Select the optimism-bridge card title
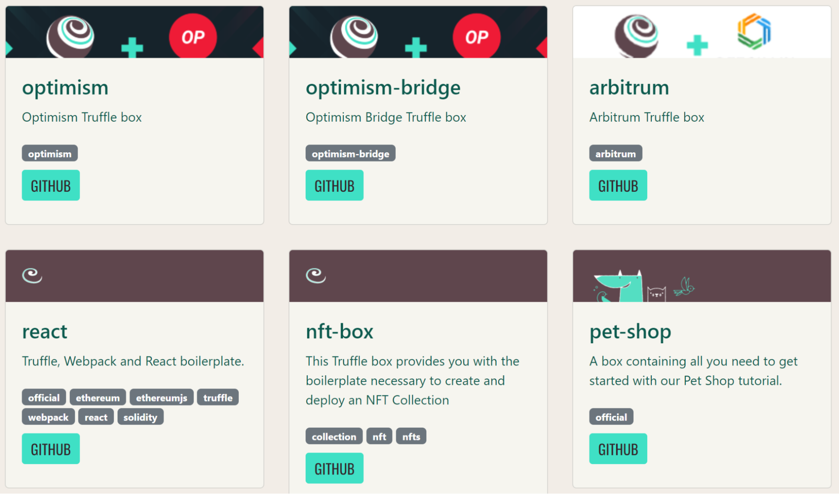This screenshot has height=494, width=839. point(383,88)
